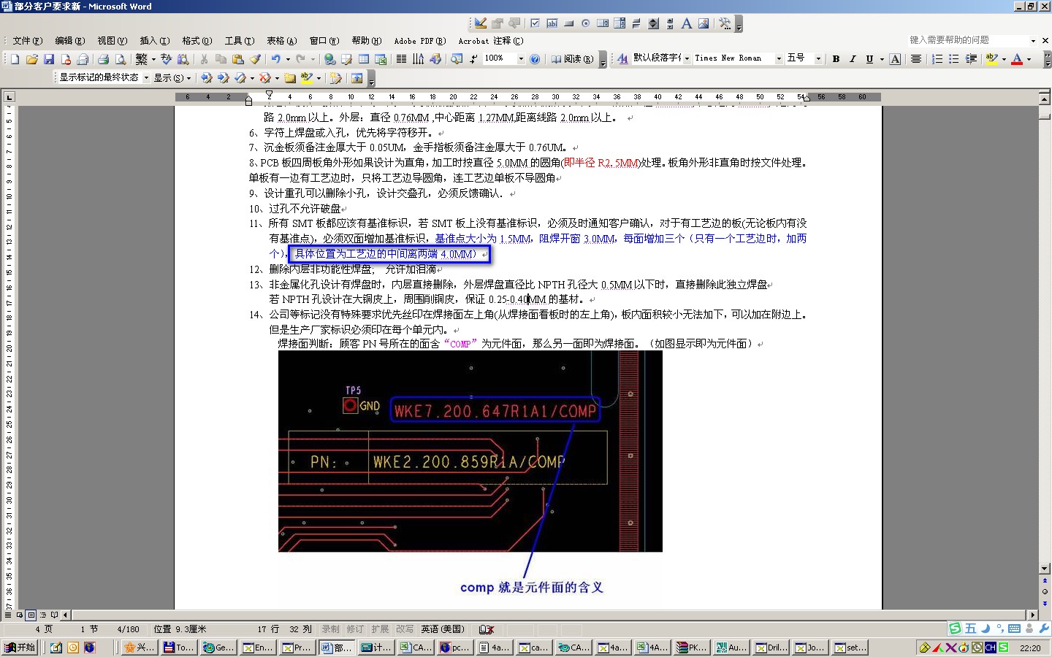Create a new blank document
Screen dimensions: 1052x657
coord(15,59)
